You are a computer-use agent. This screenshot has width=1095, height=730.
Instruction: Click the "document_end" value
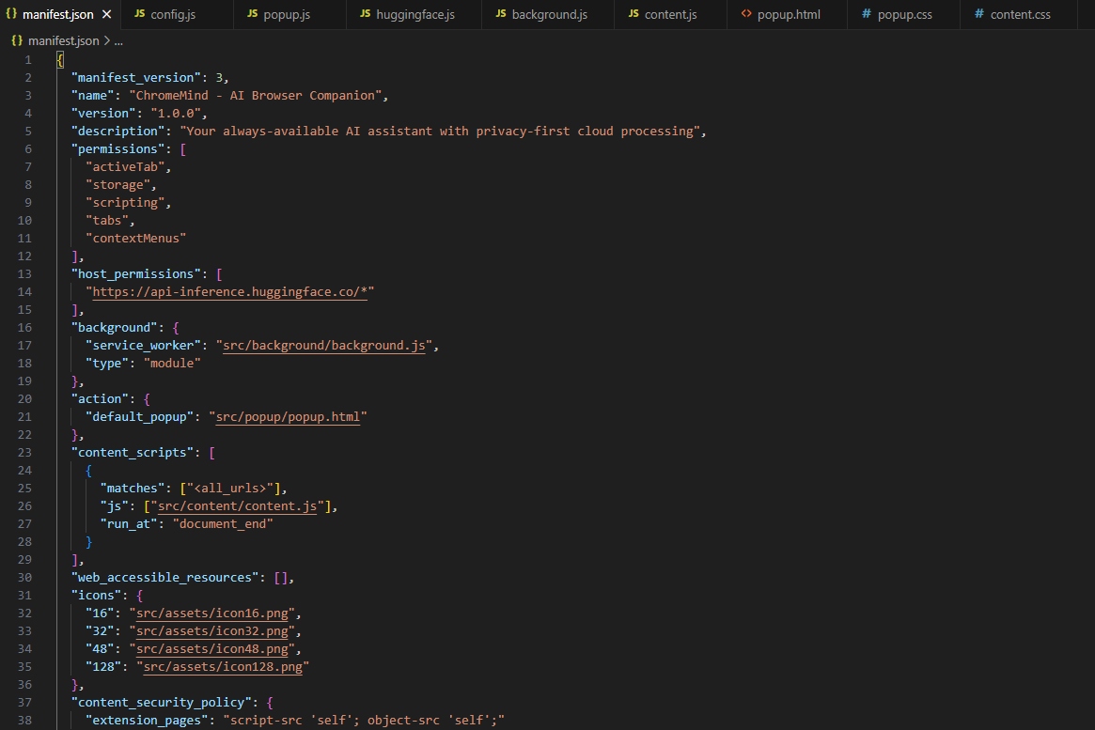point(223,523)
